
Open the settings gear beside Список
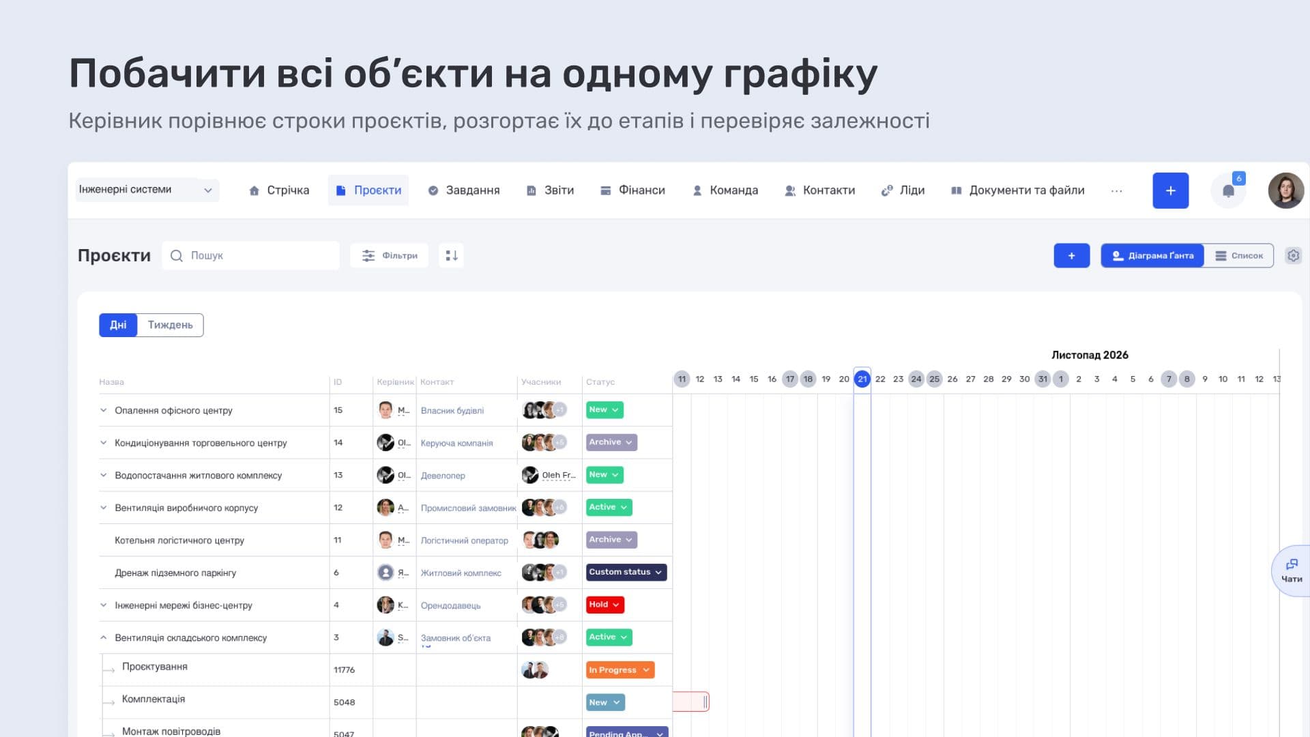pos(1293,255)
